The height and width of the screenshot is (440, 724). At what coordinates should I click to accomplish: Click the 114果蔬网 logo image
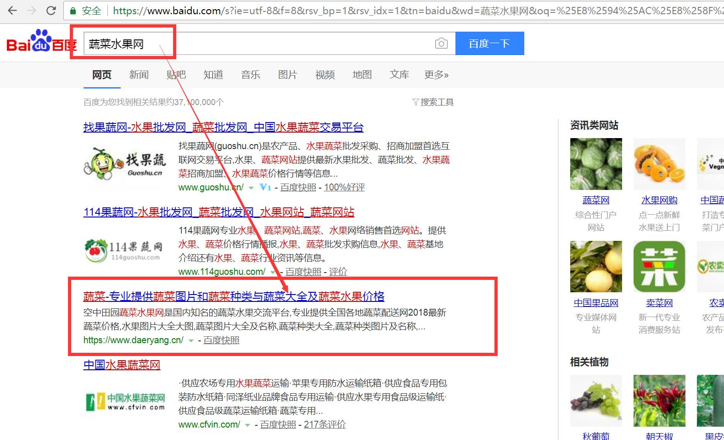pos(124,251)
